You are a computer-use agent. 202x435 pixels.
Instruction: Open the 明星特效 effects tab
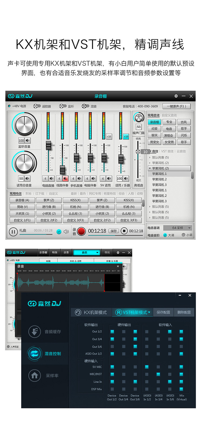(x=110, y=194)
